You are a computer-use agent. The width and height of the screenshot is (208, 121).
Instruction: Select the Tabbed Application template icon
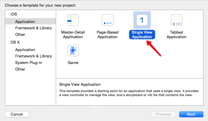click(x=176, y=20)
